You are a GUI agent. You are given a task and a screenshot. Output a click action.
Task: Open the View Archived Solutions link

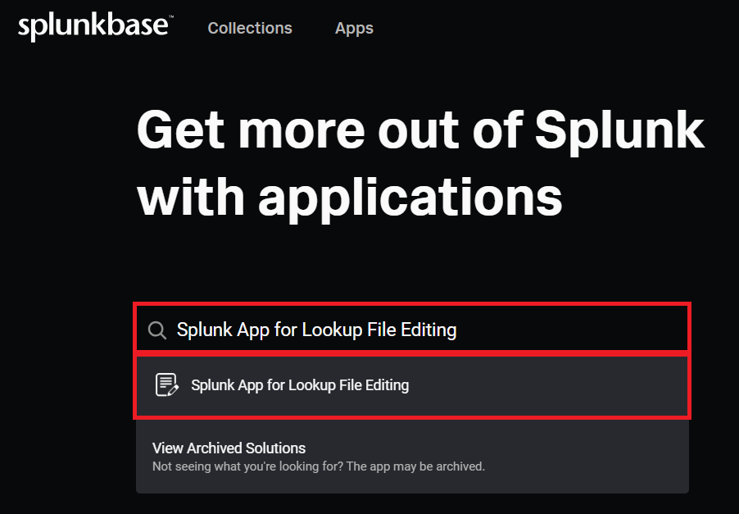tap(229, 448)
